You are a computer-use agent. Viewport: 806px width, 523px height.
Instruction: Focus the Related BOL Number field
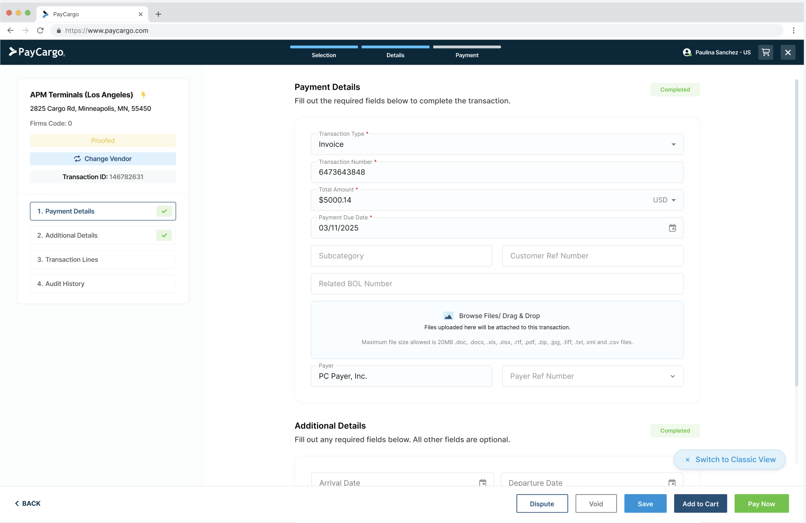pos(497,284)
